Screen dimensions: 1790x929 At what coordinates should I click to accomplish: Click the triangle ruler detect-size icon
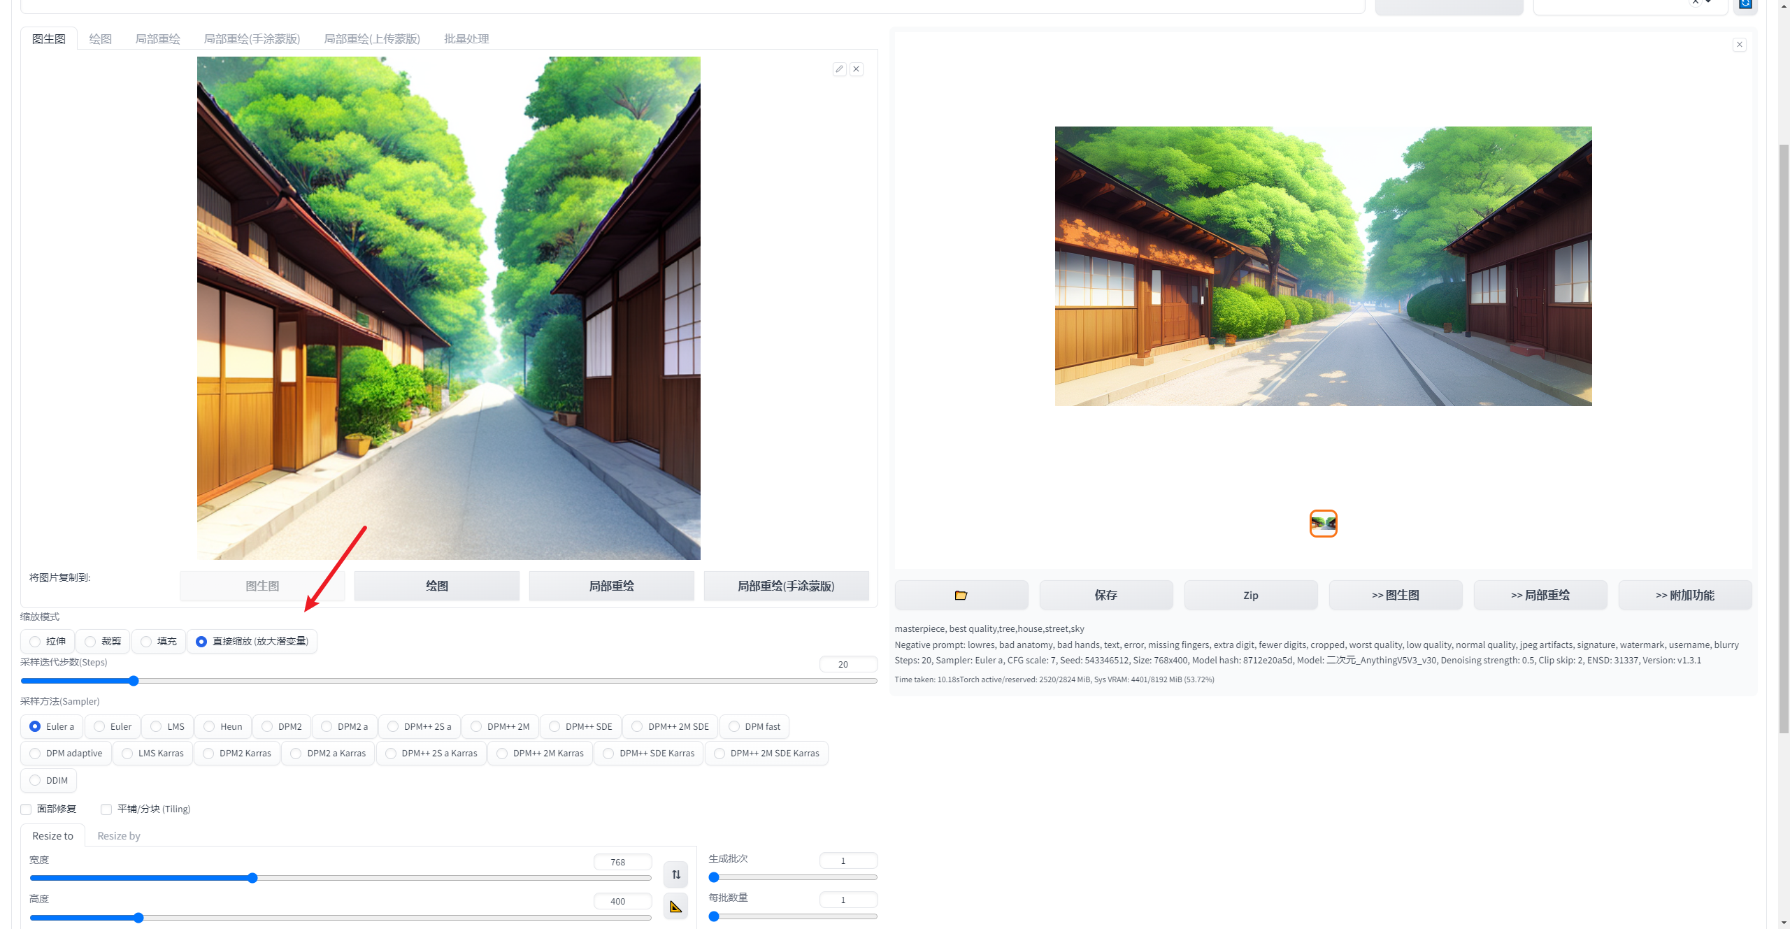(x=675, y=907)
